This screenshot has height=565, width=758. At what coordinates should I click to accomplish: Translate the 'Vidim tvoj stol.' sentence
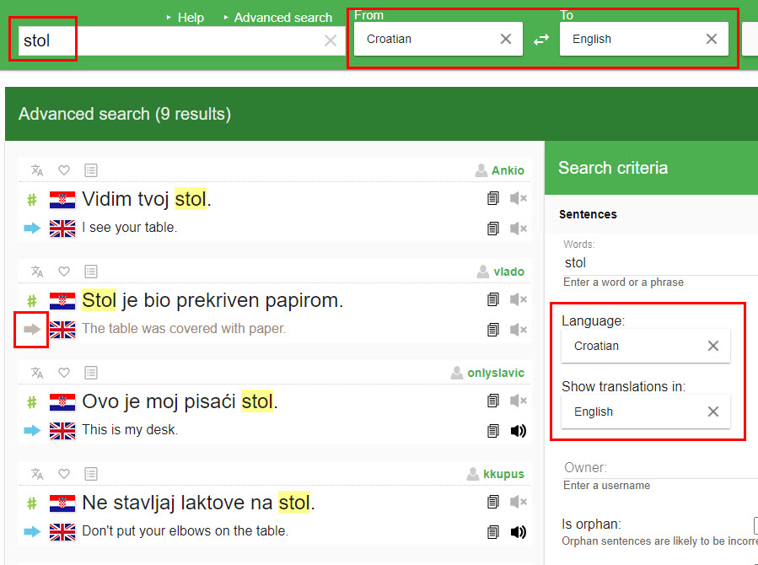(37, 170)
